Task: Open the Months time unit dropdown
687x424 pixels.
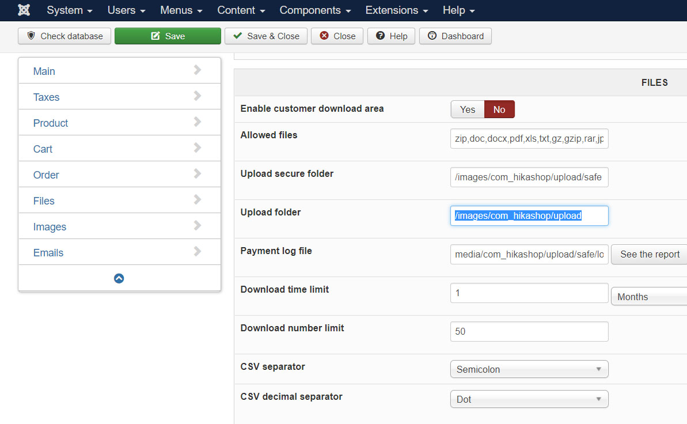Action: [649, 297]
